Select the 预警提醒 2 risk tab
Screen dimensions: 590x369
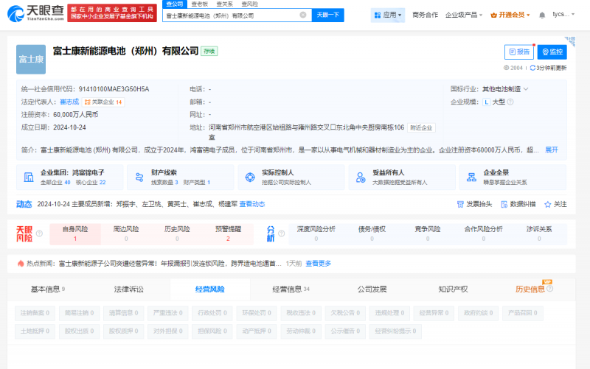[228, 233]
